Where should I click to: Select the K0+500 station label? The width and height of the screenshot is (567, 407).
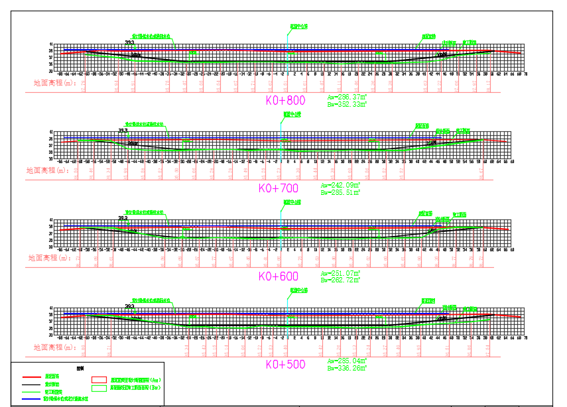click(286, 364)
